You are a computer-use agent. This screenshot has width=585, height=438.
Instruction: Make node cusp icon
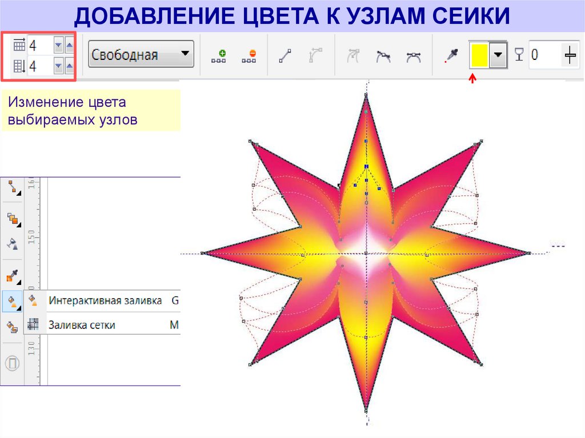coord(353,56)
